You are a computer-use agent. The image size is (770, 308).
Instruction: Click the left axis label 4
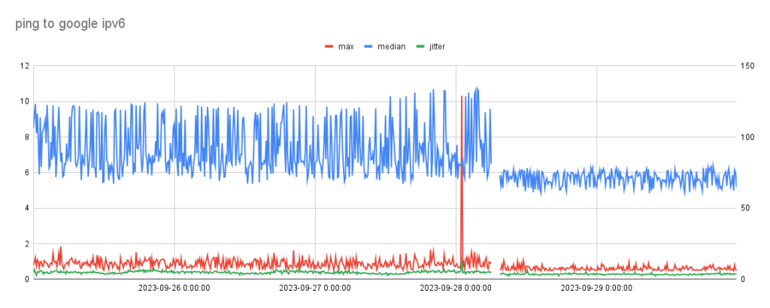tap(26, 208)
